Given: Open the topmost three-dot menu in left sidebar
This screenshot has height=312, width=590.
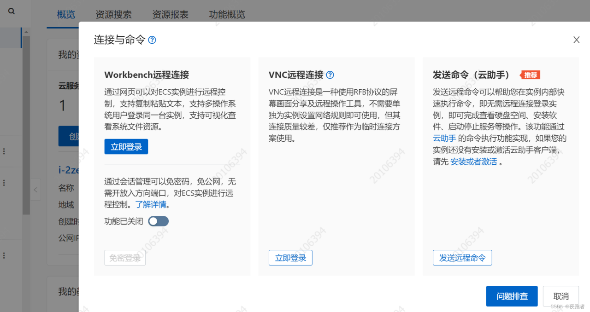Looking at the screenshot, I should pos(4,151).
